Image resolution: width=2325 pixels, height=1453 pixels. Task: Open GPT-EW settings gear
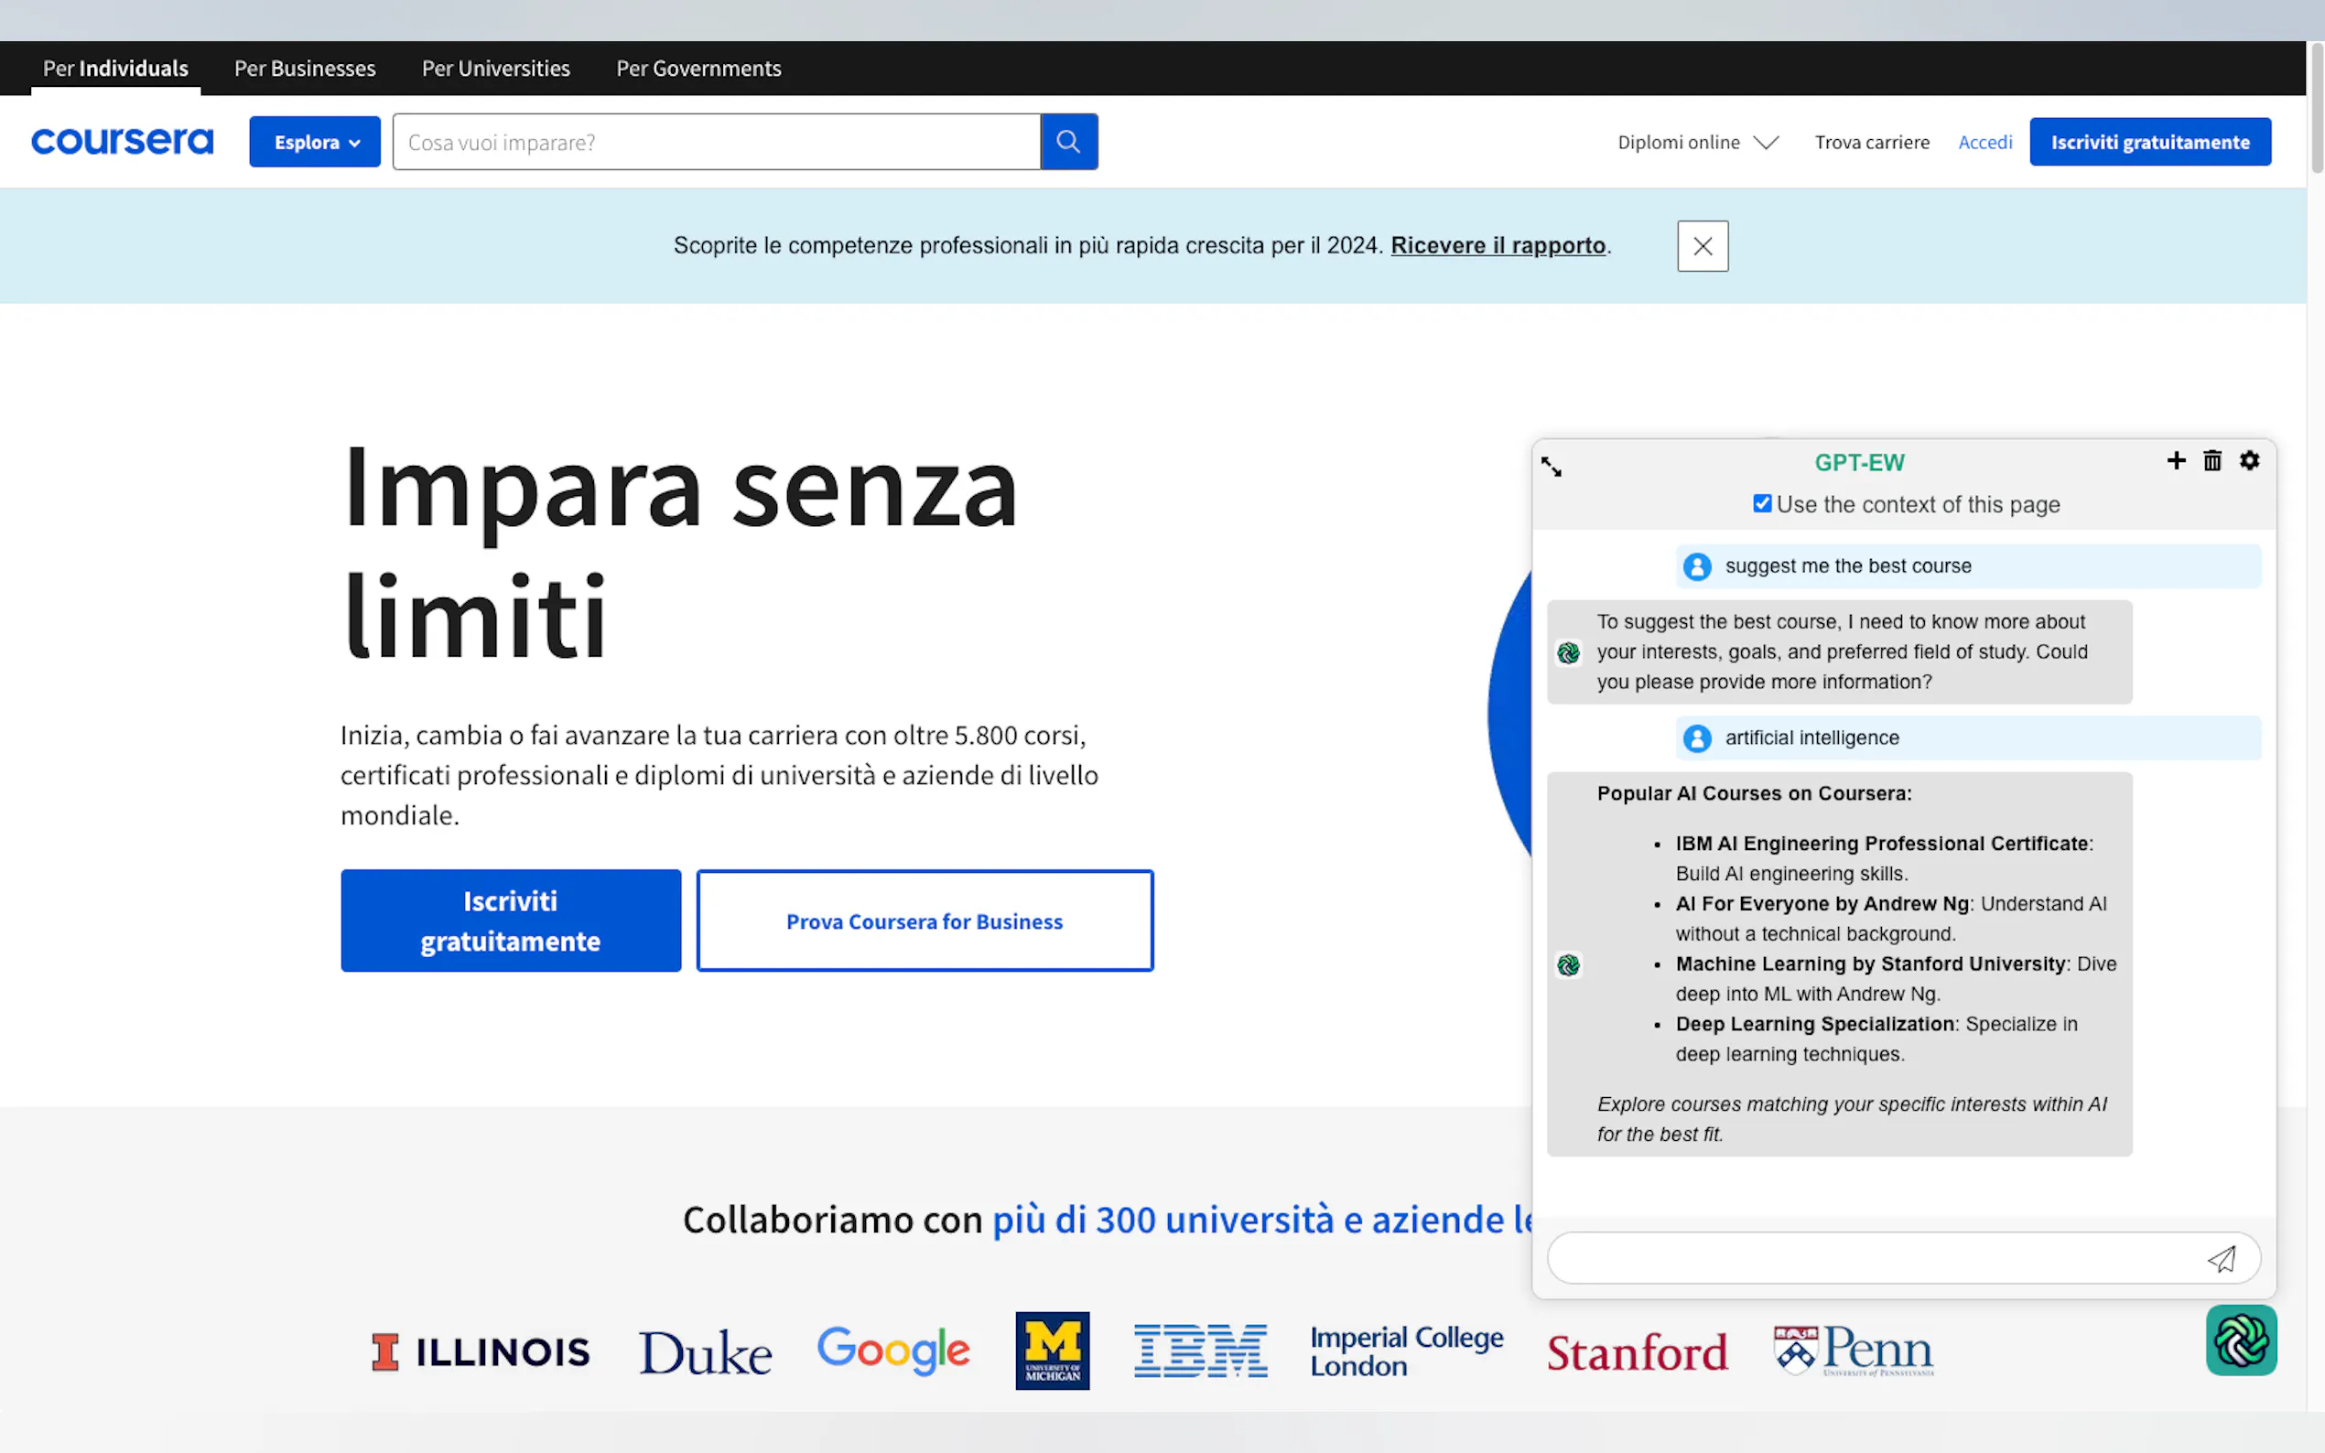point(2249,461)
